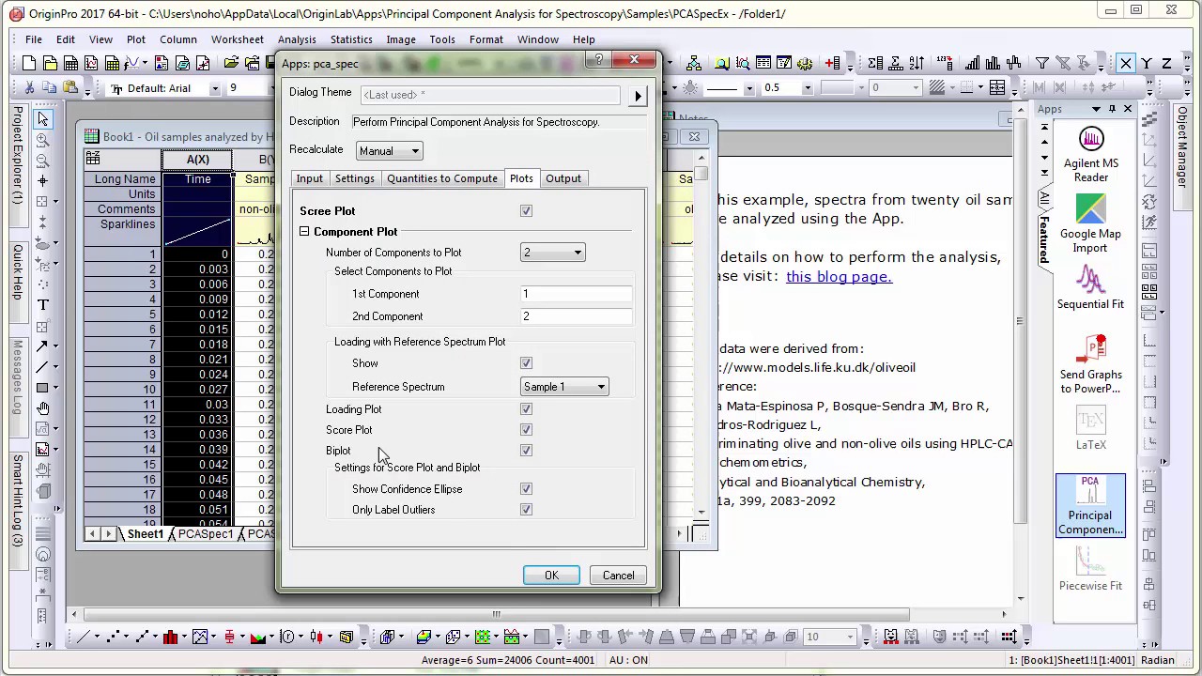Open the Statistics menu
This screenshot has height=676, width=1202.
[x=351, y=39]
